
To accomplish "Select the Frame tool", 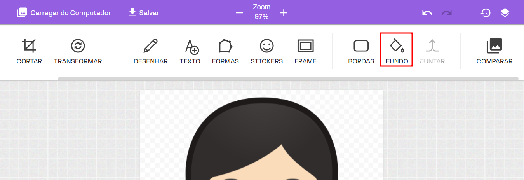I will 305,51.
